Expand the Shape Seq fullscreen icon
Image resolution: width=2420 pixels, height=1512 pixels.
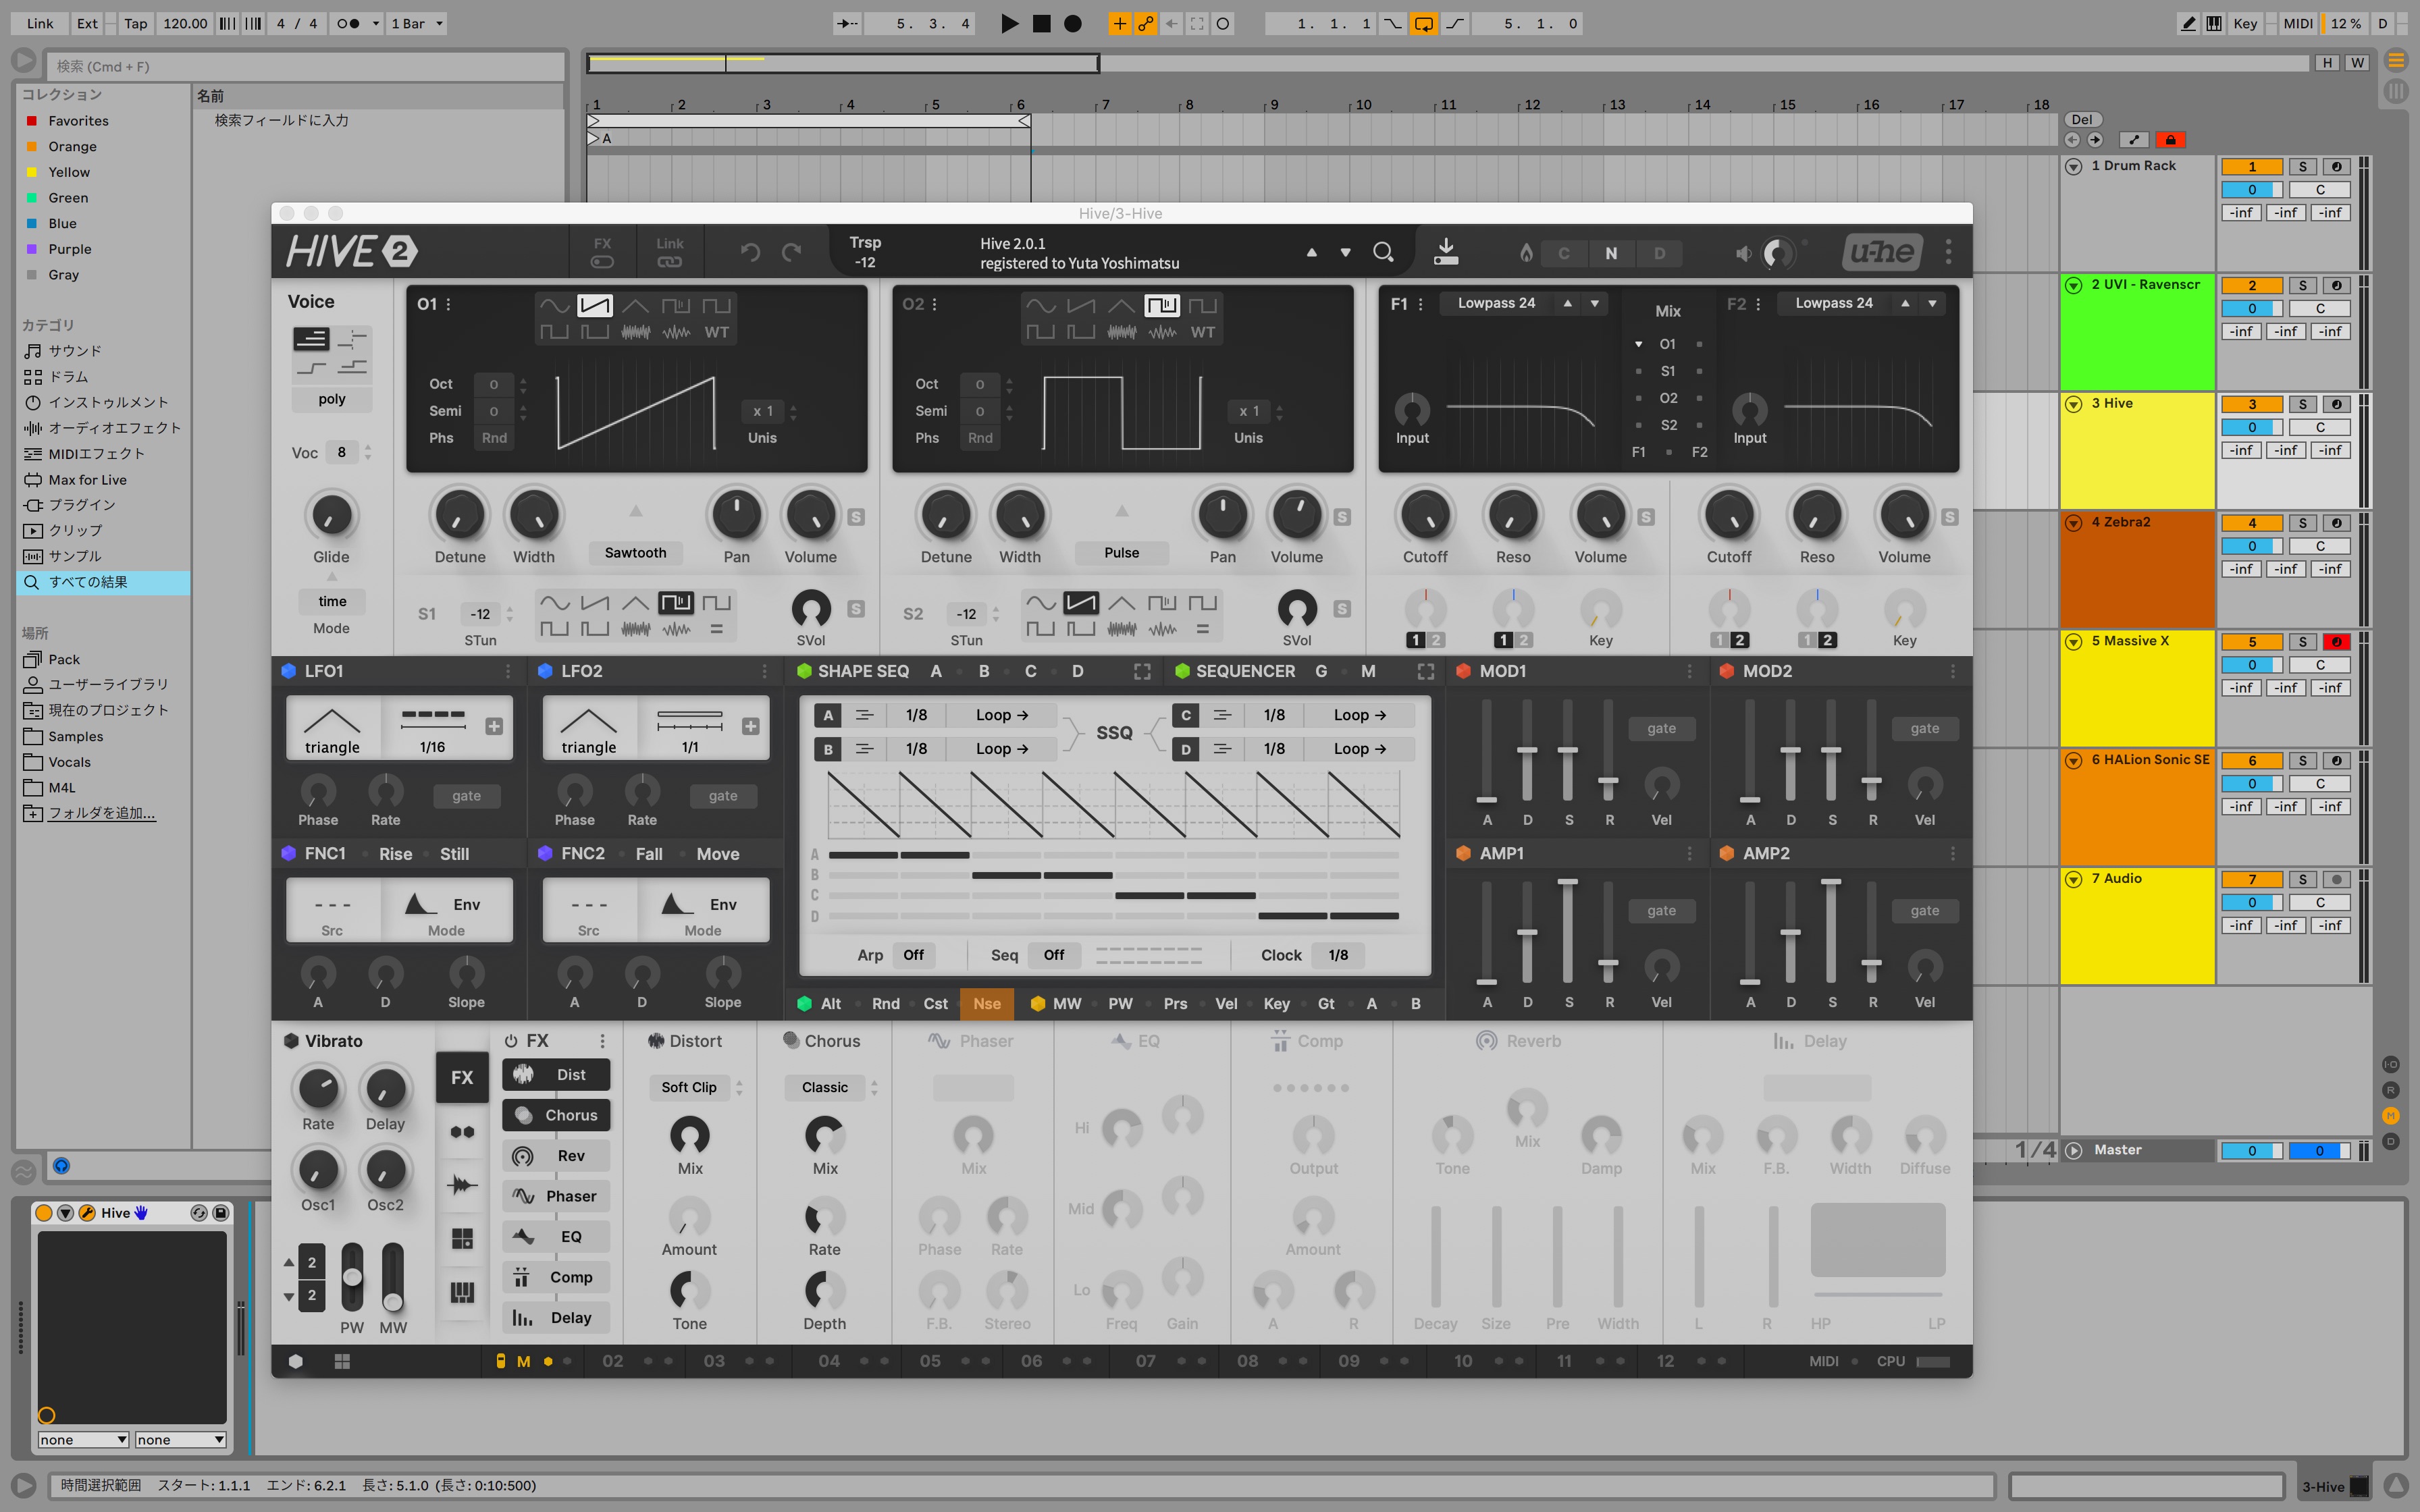point(1142,672)
